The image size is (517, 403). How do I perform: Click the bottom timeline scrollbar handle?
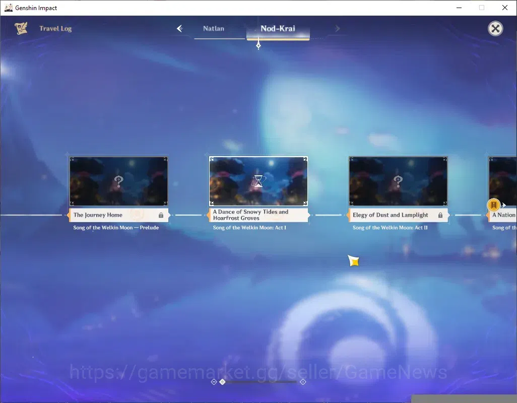pos(223,381)
